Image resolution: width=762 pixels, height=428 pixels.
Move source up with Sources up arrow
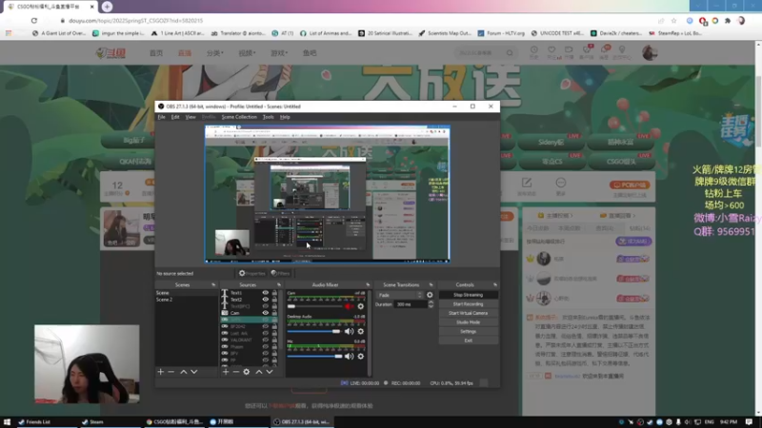(259, 372)
